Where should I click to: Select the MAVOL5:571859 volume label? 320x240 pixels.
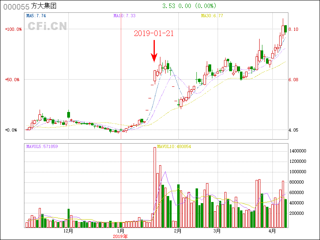tap(42, 146)
